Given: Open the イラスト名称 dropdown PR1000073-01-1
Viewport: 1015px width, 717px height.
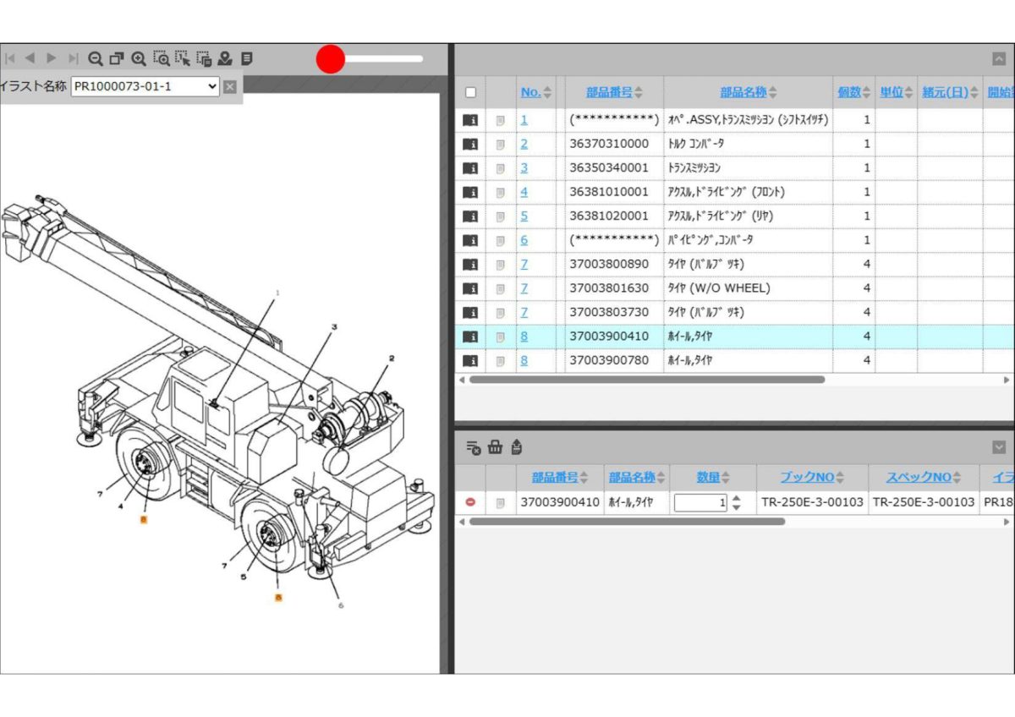Looking at the screenshot, I should tap(145, 86).
